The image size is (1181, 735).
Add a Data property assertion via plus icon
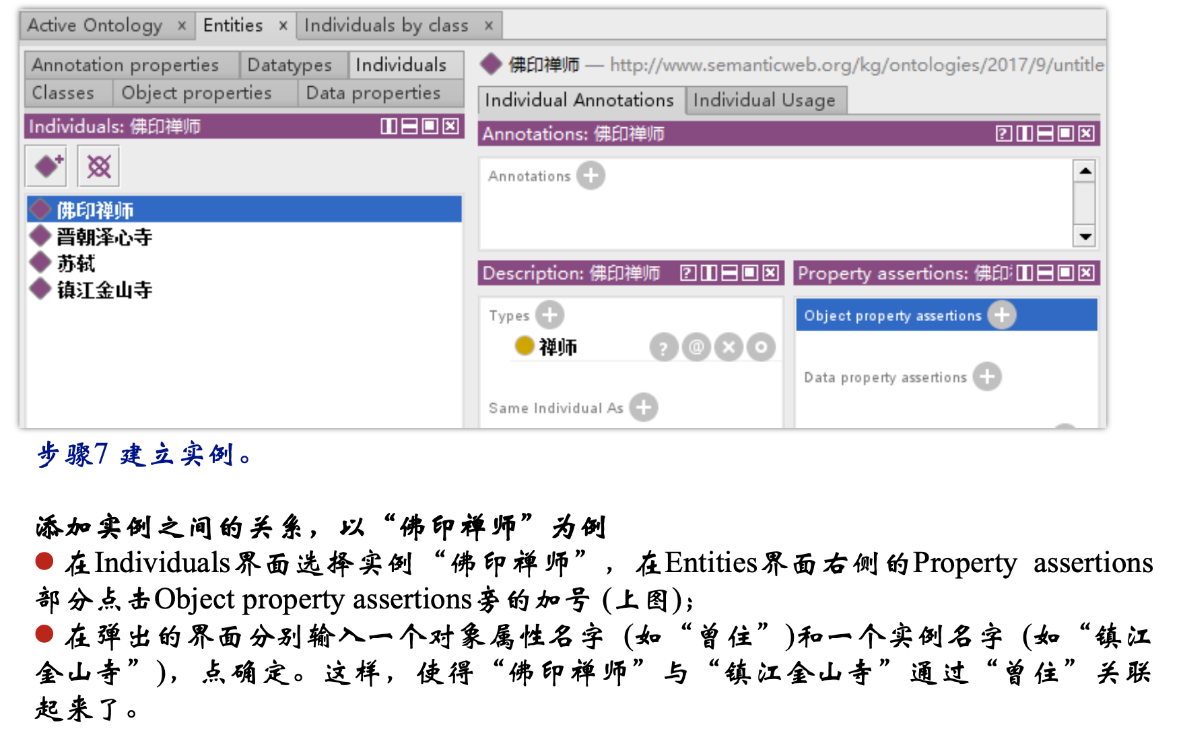click(x=986, y=377)
